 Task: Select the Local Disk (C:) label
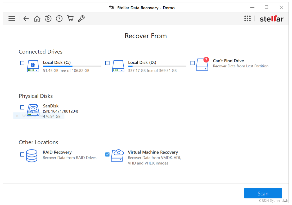[57, 62]
